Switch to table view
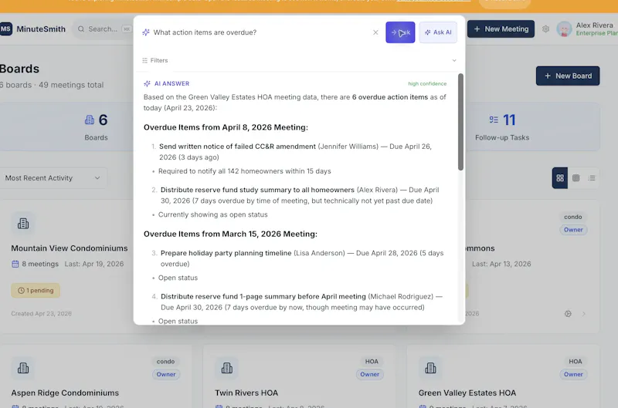 [576, 178]
